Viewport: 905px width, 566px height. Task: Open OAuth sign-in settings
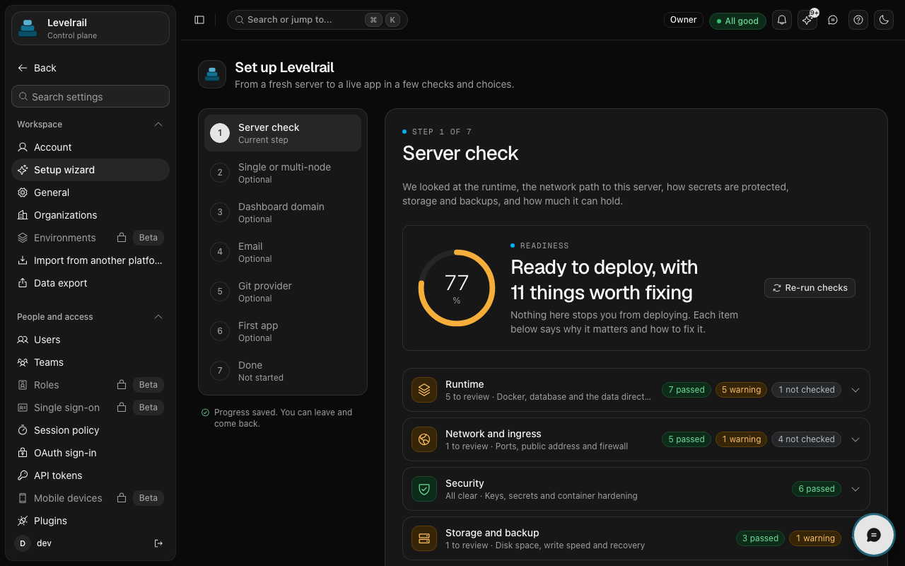point(90,453)
